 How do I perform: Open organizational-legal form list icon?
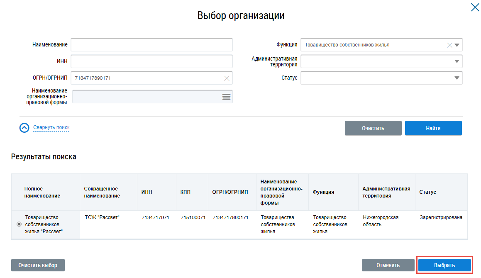226,97
